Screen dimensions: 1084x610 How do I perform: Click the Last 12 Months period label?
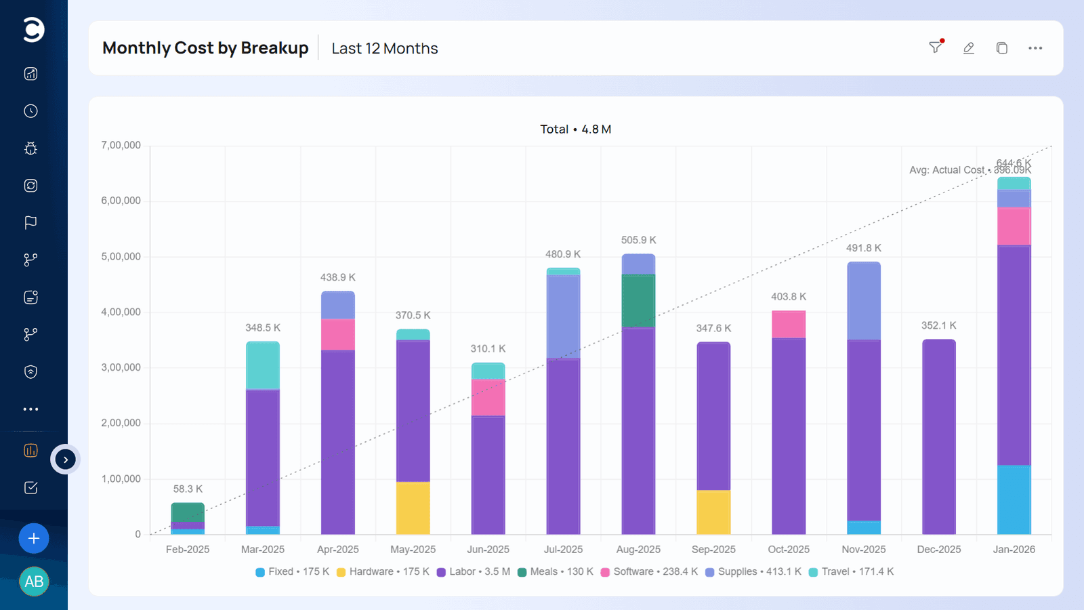tap(385, 49)
